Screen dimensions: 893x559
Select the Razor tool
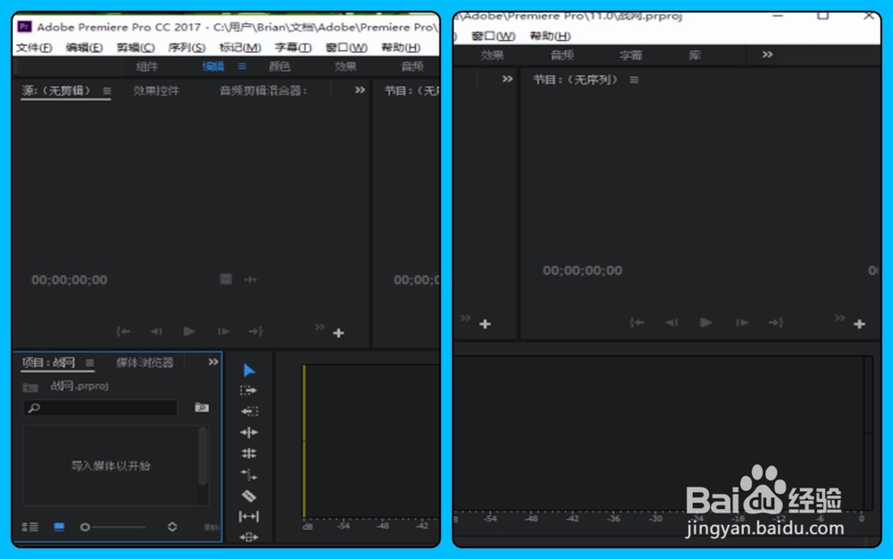[249, 496]
